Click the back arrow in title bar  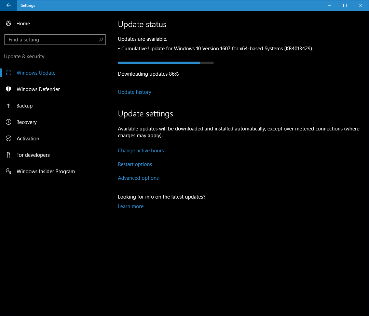(x=9, y=5)
